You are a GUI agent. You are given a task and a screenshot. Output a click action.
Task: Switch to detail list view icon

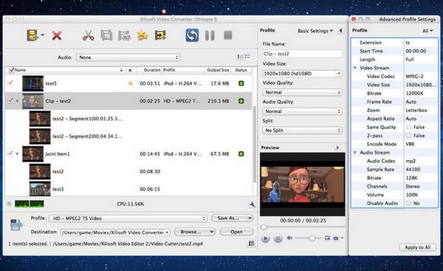pos(247,57)
